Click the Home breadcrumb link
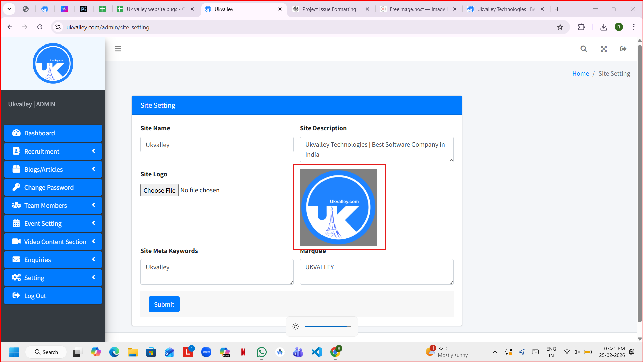Screen dimensions: 643x362 [x=580, y=74]
